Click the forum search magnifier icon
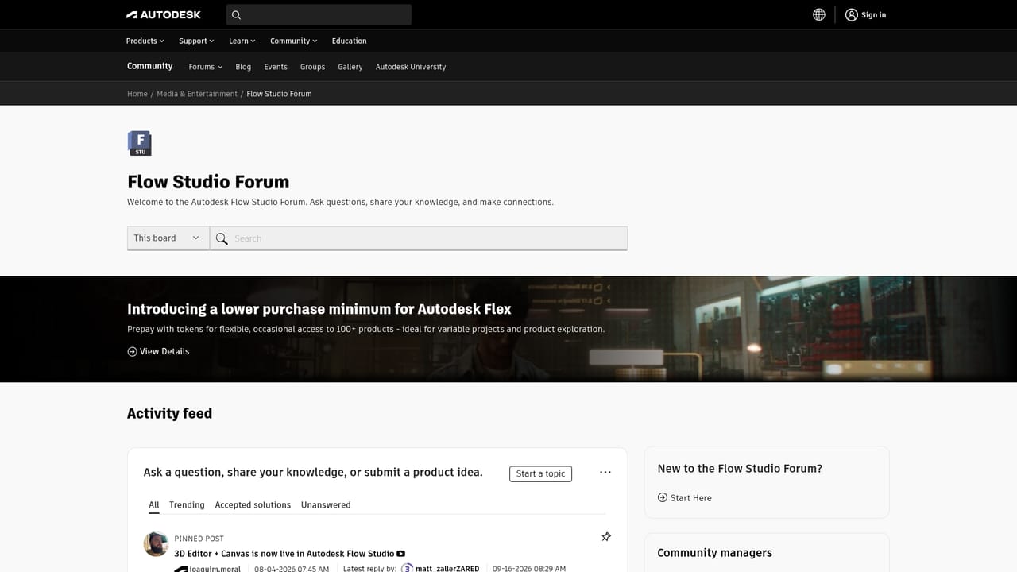The width and height of the screenshot is (1017, 572). [x=222, y=238]
